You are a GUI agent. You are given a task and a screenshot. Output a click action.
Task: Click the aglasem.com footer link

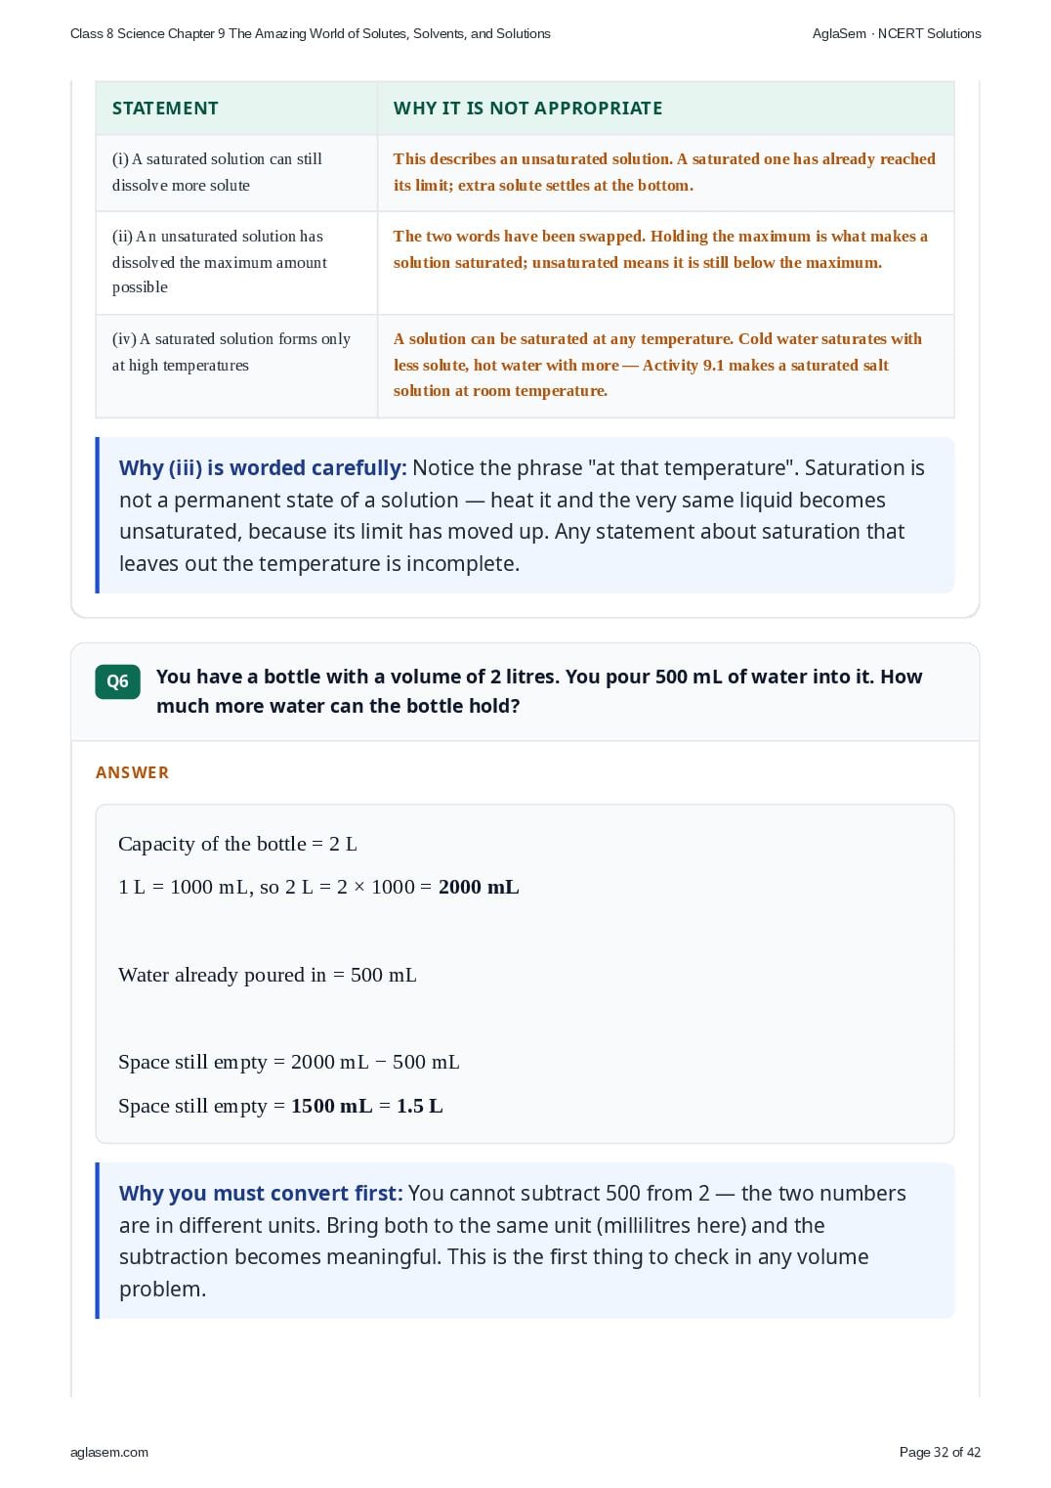(109, 1452)
